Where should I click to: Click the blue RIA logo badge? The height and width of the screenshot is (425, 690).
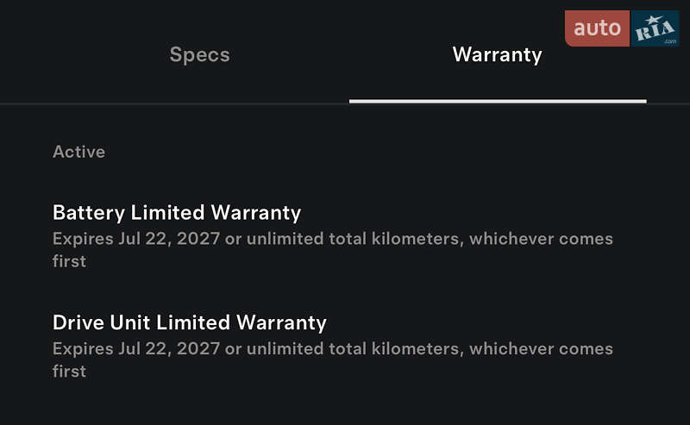[655, 28]
